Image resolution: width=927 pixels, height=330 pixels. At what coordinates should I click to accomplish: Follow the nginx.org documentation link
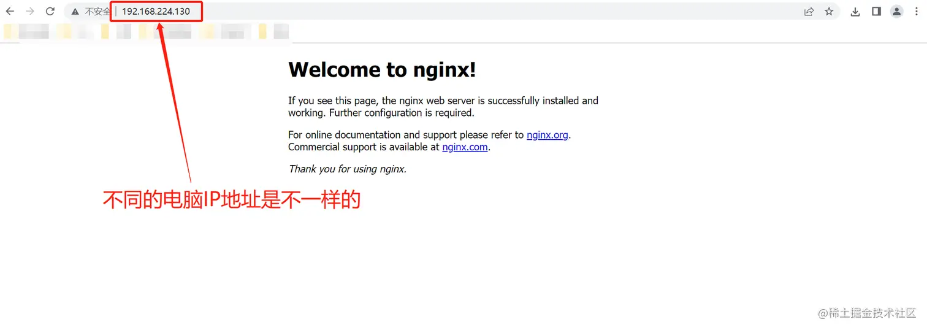[547, 135]
